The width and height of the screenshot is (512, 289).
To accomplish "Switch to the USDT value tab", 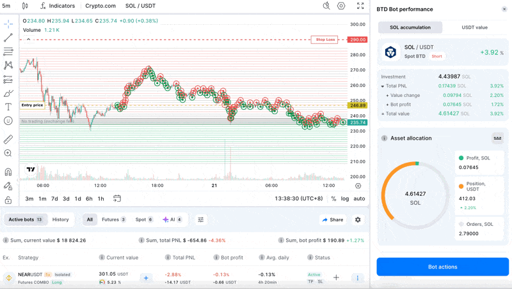I will (474, 27).
